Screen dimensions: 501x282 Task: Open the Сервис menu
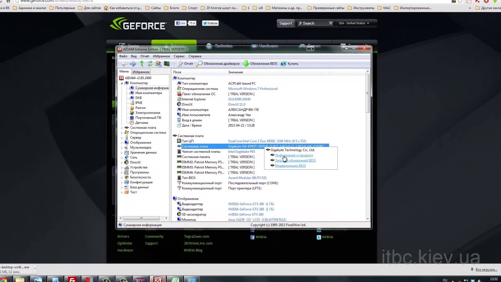179,56
